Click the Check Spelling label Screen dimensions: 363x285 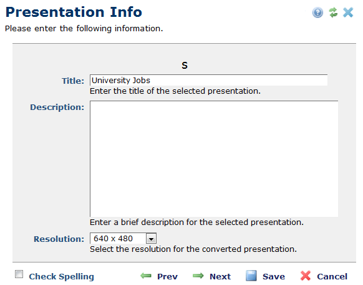coord(61,276)
